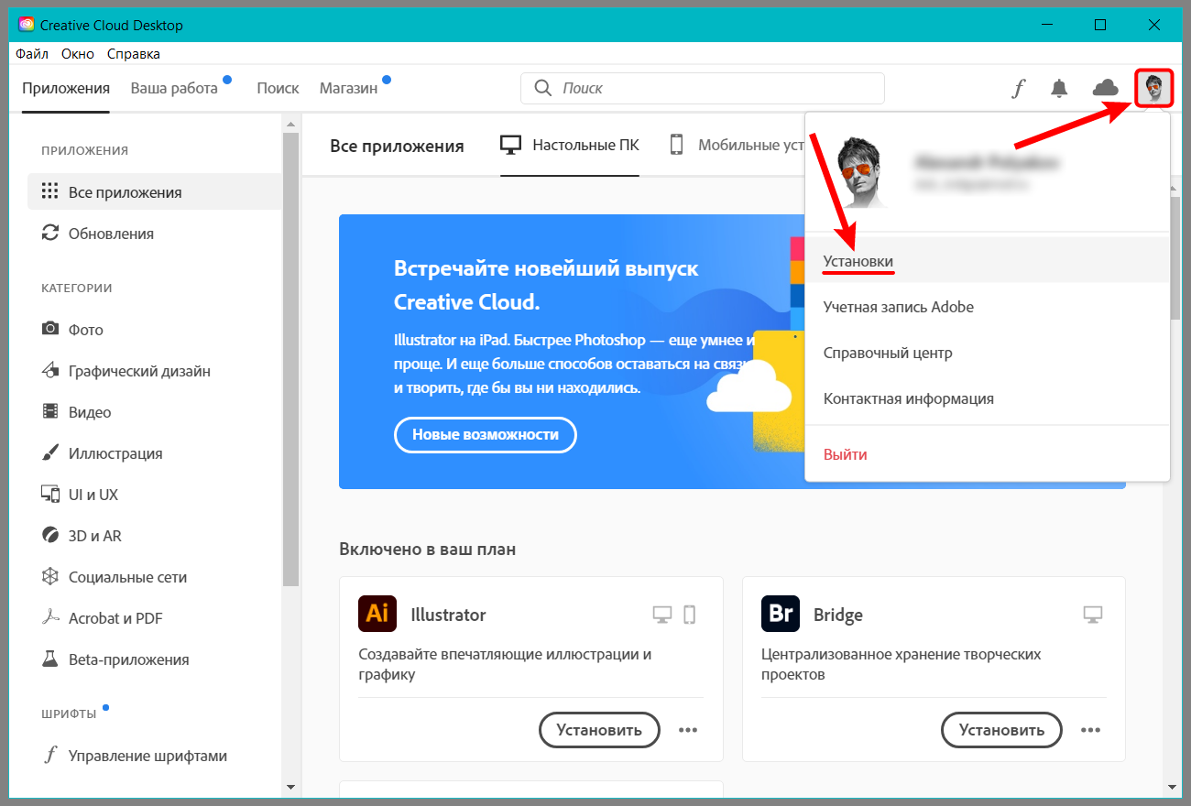The image size is (1191, 806).
Task: Click the mobile icon on Illustrator card
Action: pyautogui.click(x=690, y=615)
